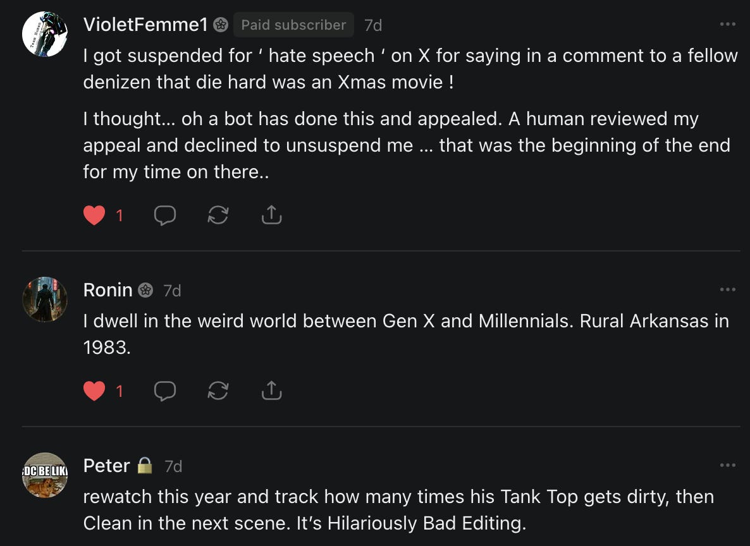Share Ronin's comment

(271, 392)
